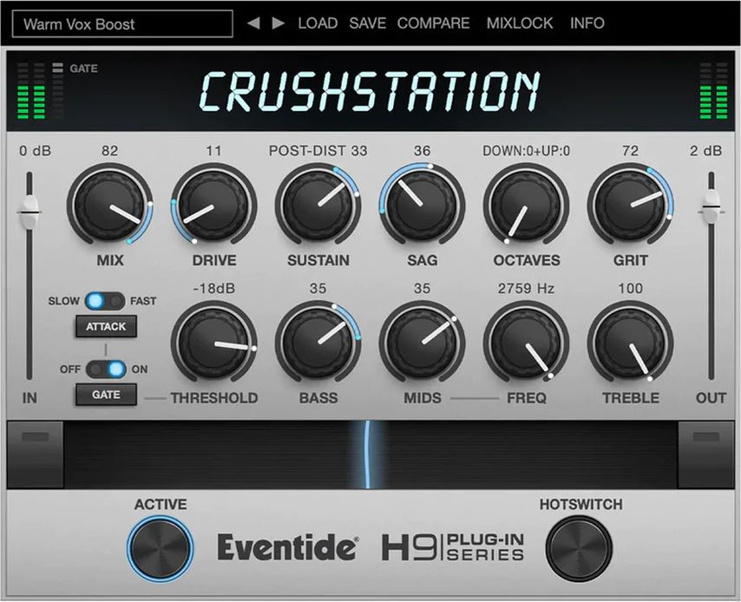
Task: Click the SAG value 36
Action: point(422,151)
